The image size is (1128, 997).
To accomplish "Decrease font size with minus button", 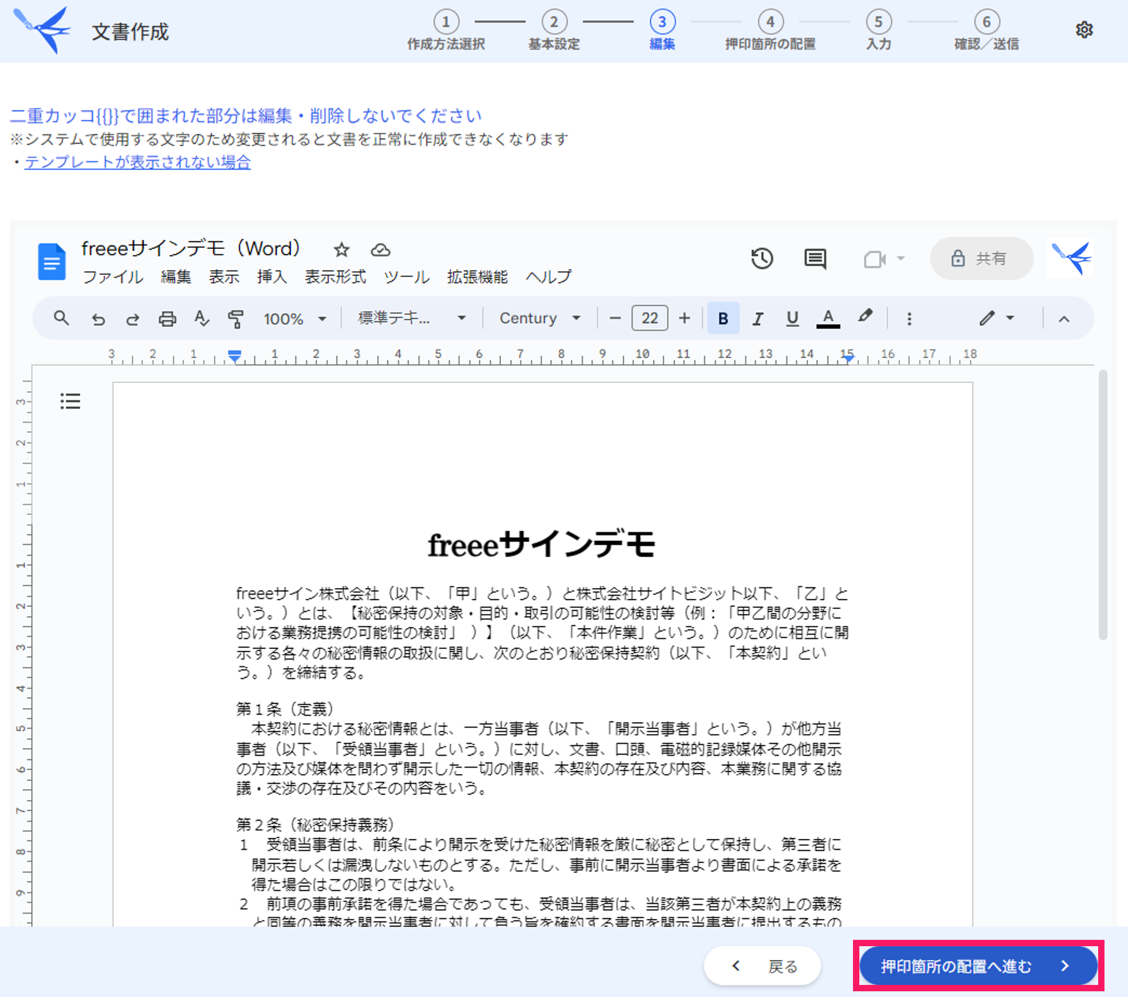I will click(x=614, y=318).
